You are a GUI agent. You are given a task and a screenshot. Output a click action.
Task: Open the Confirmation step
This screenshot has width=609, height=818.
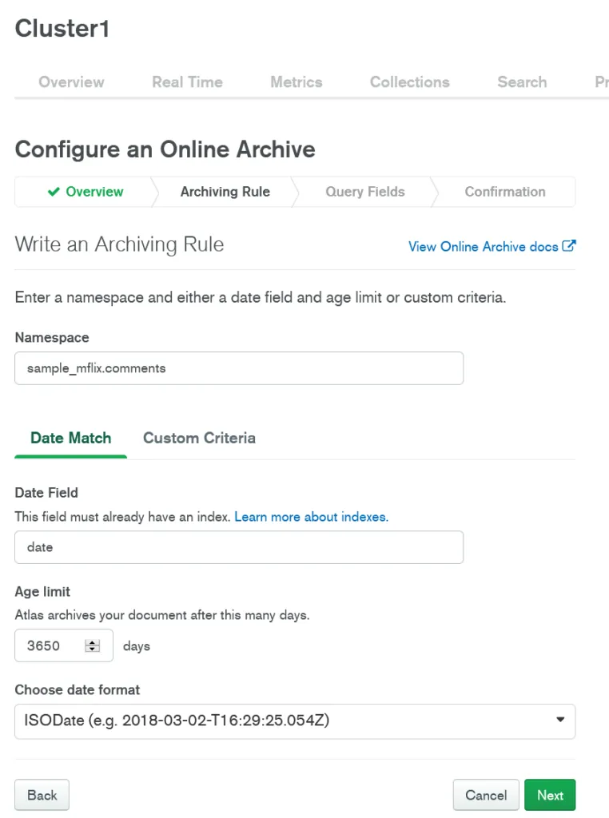[505, 192]
